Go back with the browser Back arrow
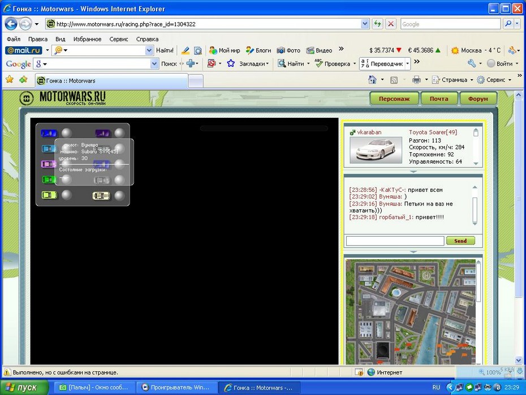Image resolution: width=526 pixels, height=395 pixels. (11, 24)
